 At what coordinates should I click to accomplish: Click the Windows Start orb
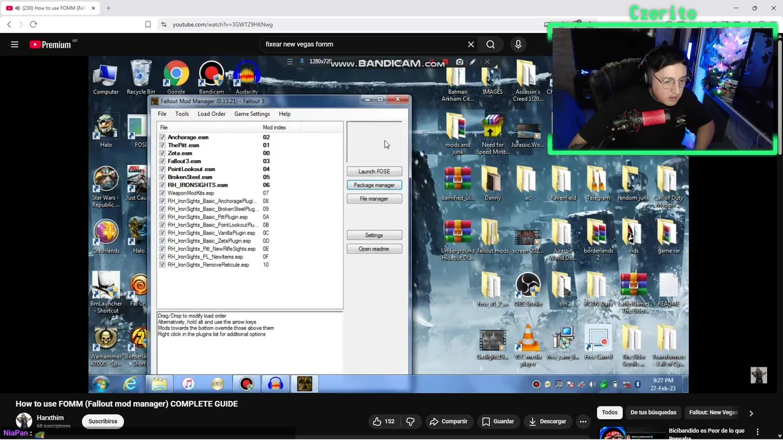[101, 384]
